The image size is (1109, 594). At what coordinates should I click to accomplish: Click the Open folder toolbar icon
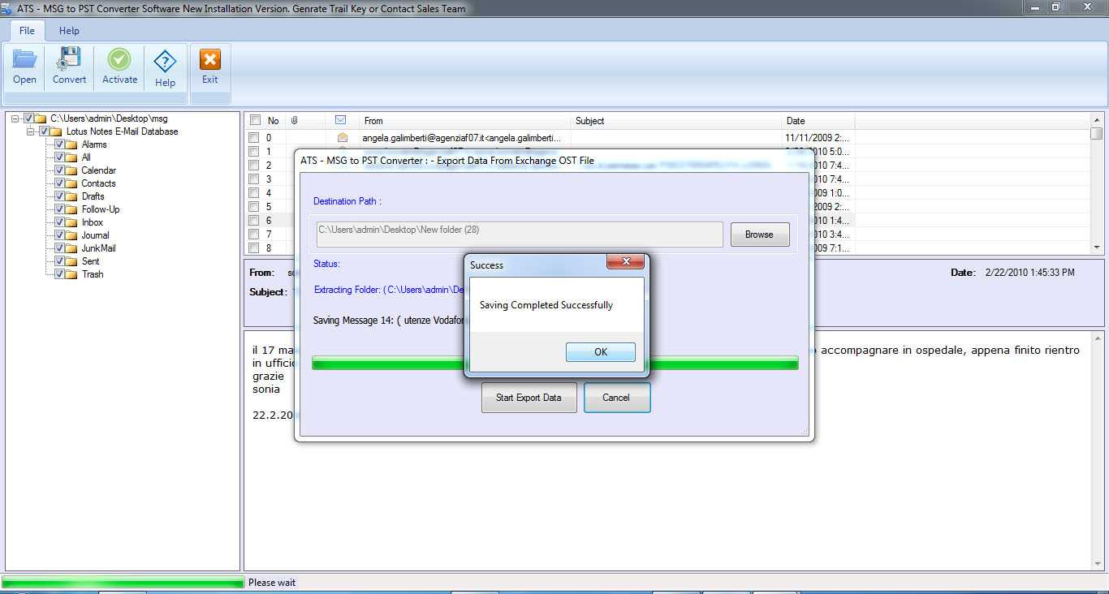tap(24, 59)
